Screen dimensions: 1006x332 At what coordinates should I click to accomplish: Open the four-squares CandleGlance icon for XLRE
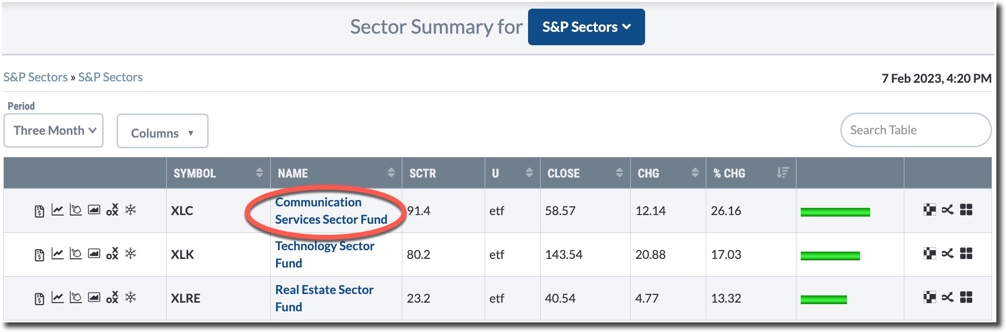point(966,297)
